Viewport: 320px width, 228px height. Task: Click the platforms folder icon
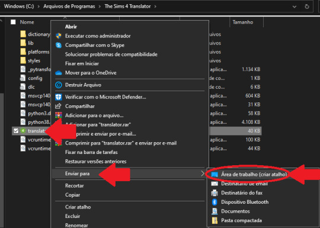click(23, 52)
